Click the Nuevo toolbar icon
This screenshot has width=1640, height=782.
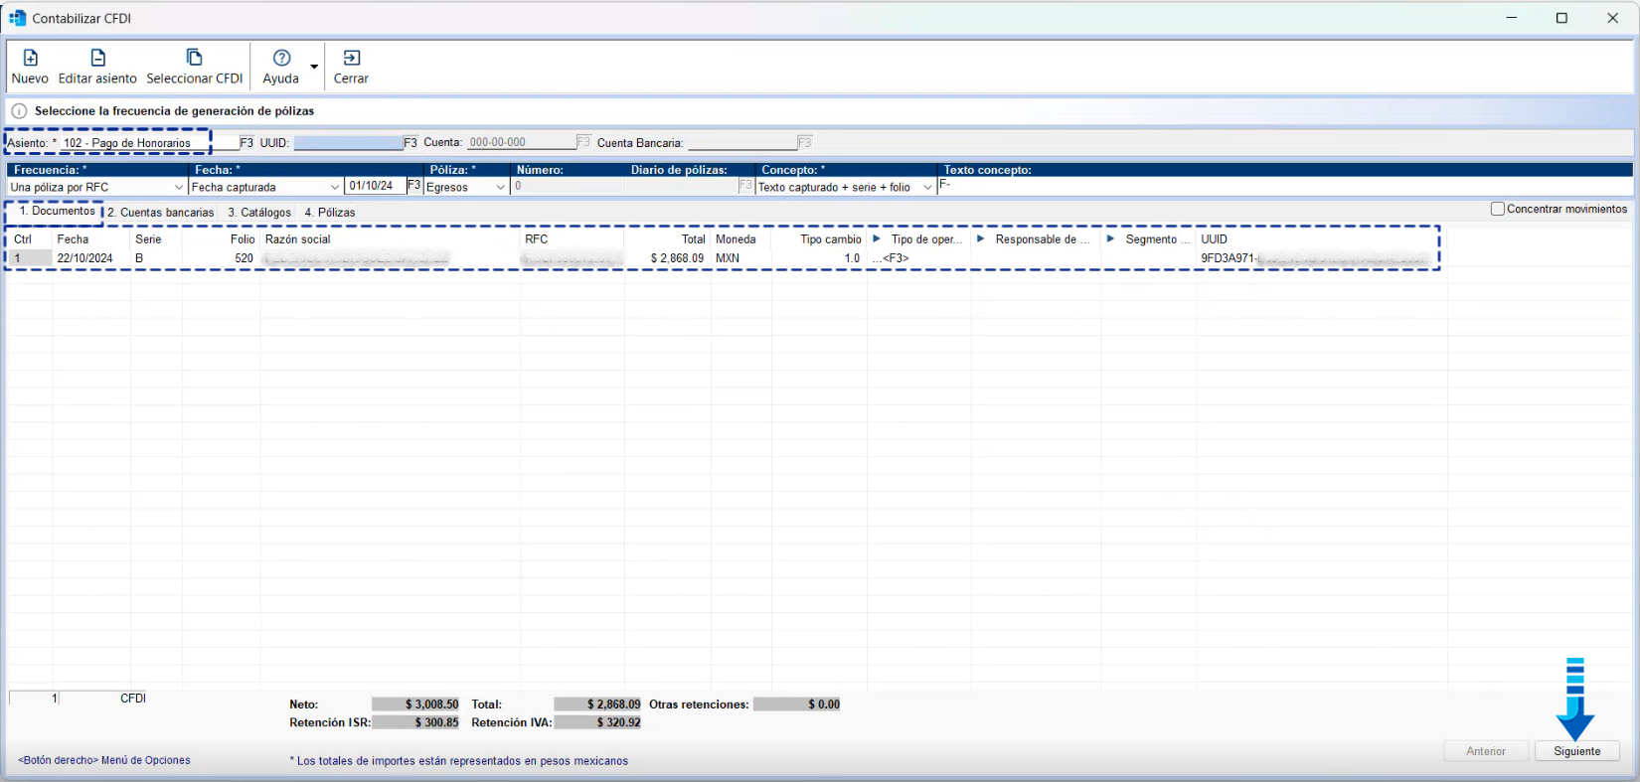tap(30, 59)
